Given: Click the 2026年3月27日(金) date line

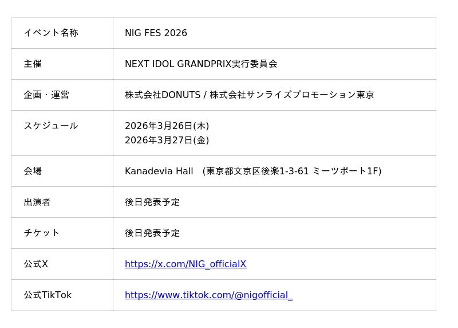Looking at the screenshot, I should tap(167, 140).
